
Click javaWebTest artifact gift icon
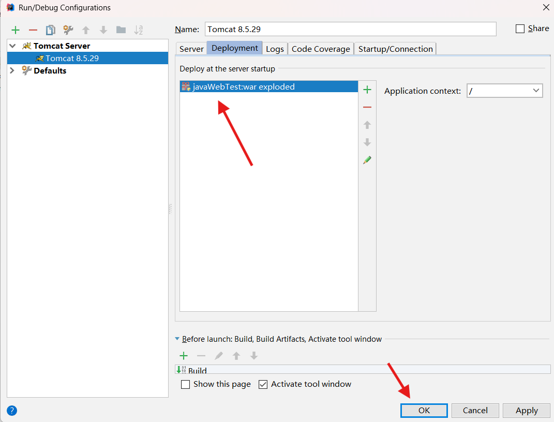click(186, 86)
